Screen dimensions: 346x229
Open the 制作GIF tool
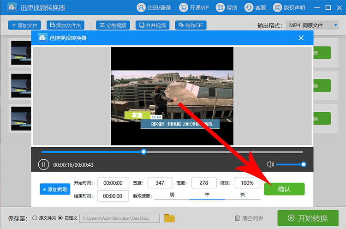(191, 25)
